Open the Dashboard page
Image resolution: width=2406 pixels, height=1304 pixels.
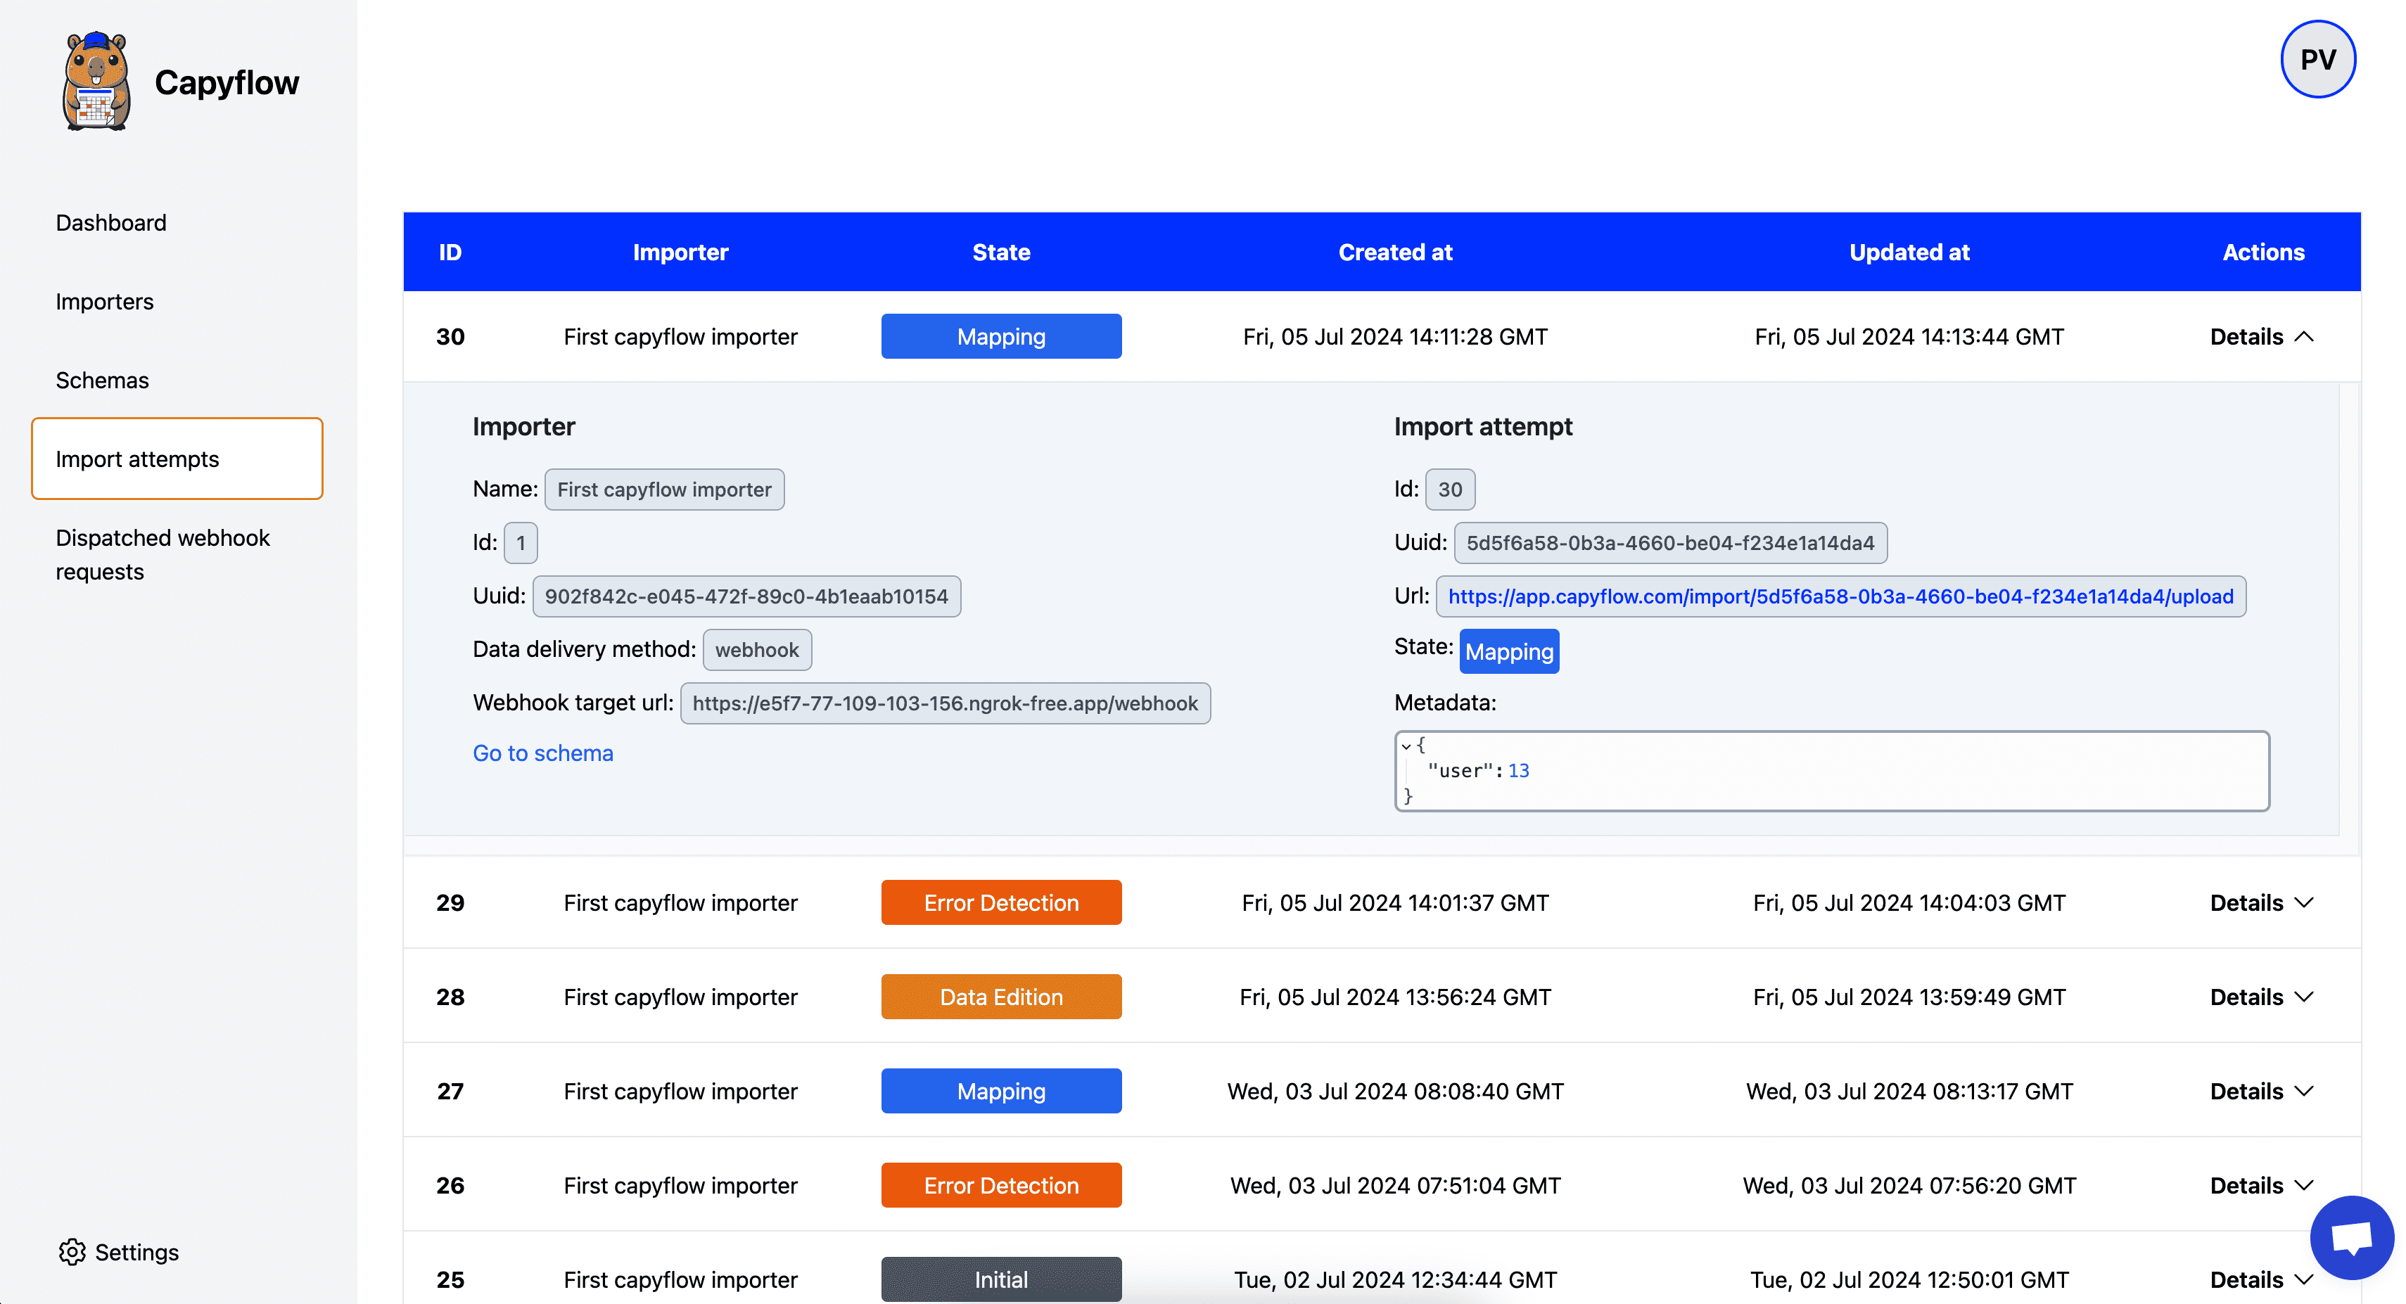point(111,222)
